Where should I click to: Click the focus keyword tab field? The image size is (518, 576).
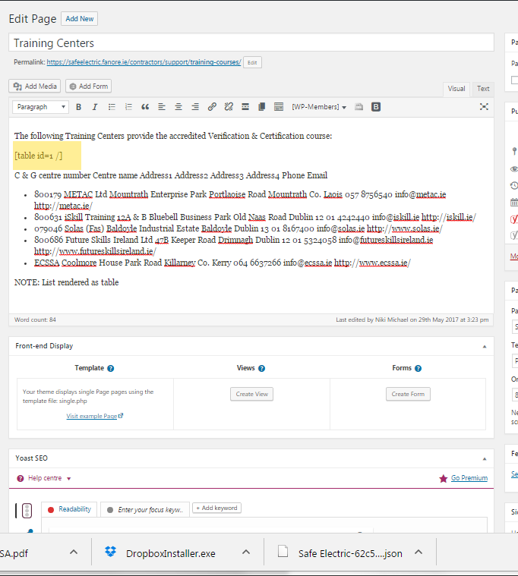click(145, 510)
